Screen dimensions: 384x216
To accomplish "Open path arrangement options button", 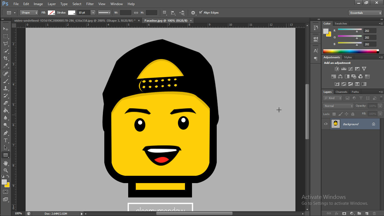I will tap(182, 13).
